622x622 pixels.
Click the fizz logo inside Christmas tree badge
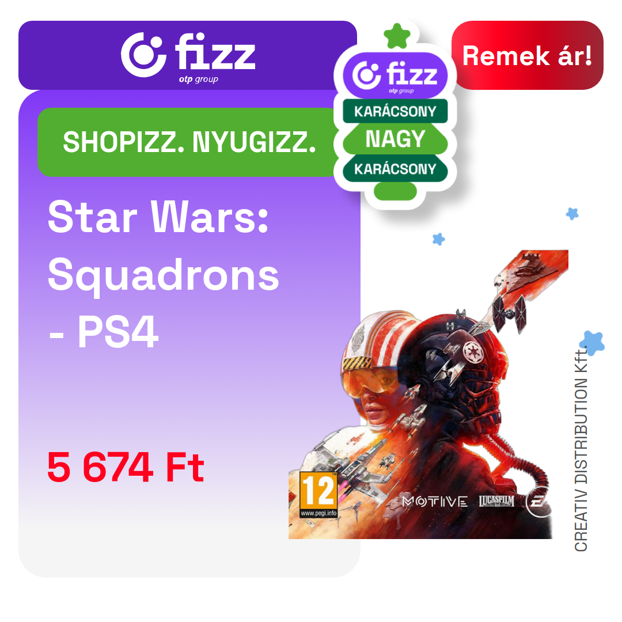click(x=395, y=75)
